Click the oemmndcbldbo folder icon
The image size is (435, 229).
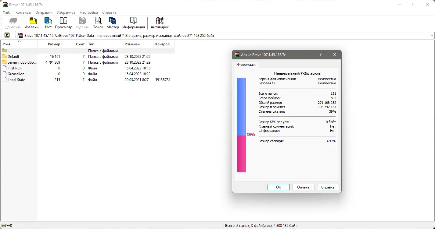click(5, 62)
